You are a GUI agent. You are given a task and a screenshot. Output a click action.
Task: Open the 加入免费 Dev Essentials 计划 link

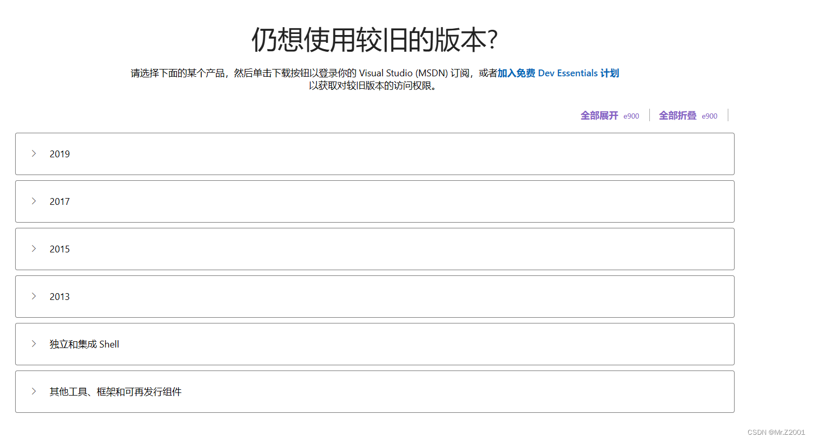(x=558, y=73)
